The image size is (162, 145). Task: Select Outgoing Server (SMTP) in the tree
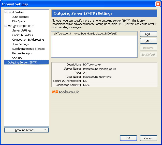pos(26,62)
